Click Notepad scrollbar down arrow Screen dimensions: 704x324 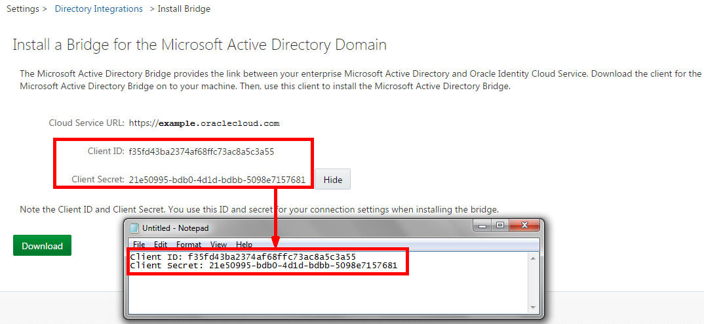tap(533, 307)
